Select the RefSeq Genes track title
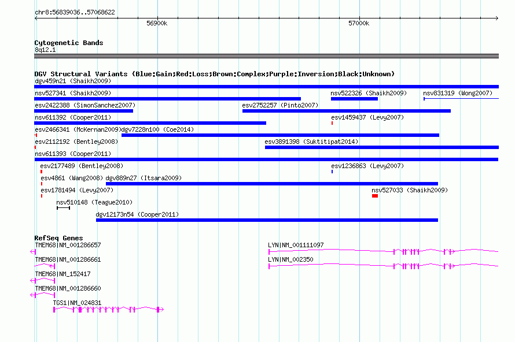Screen dimensions: 515x342 point(59,238)
